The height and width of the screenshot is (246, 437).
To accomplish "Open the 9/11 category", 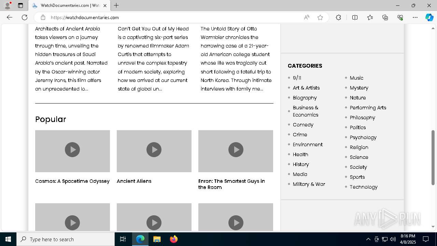I will point(297,78).
